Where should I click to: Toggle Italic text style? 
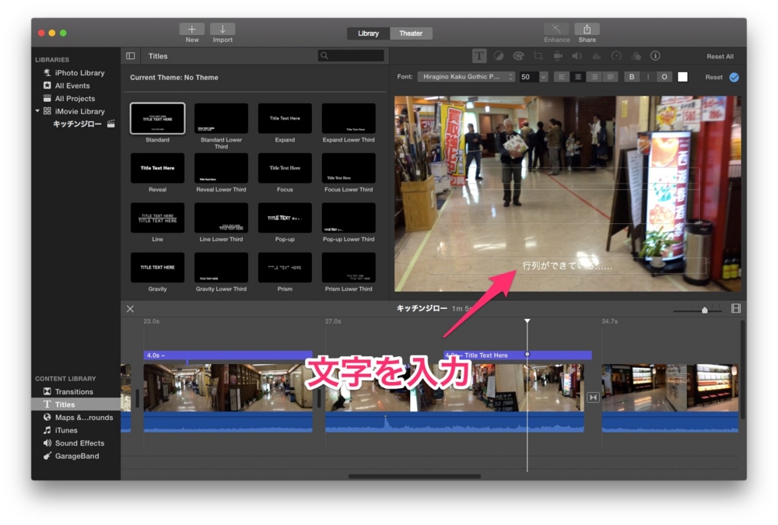click(x=648, y=77)
